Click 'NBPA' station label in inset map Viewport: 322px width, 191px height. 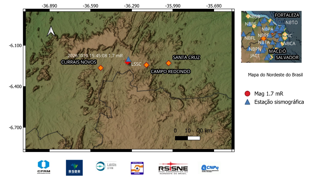[267, 29]
